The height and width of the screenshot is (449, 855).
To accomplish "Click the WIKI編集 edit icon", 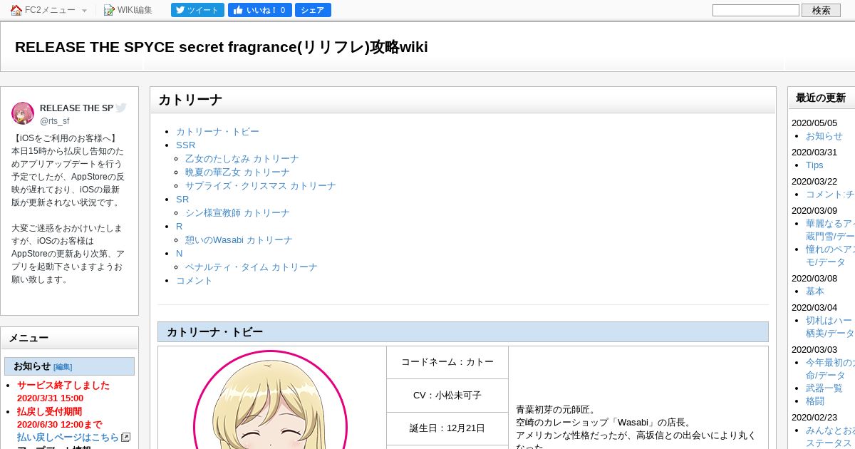I will [x=109, y=10].
